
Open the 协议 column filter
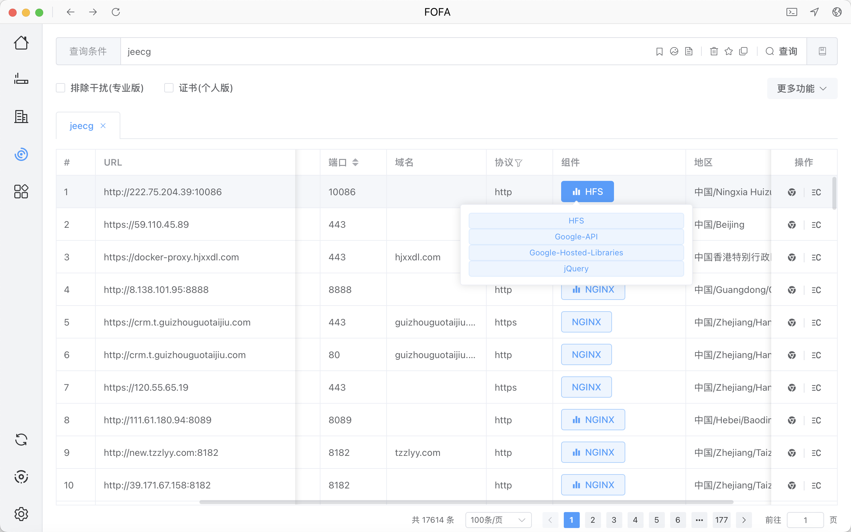(518, 163)
